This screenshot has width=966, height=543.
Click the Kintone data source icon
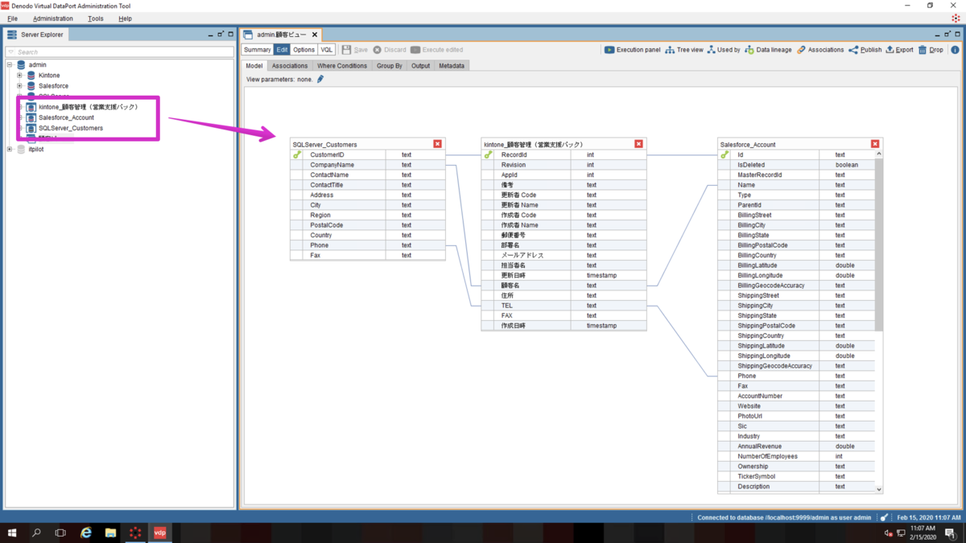(x=31, y=75)
